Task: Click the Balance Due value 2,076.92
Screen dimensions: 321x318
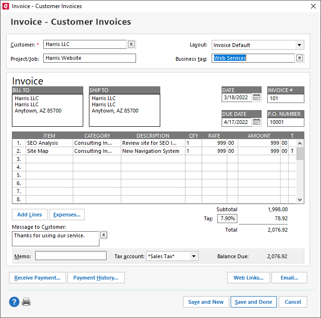Action: 277,256
